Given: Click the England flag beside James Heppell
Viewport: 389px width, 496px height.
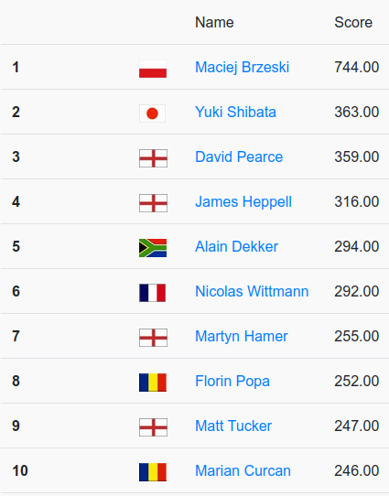Looking at the screenshot, I should click(x=153, y=203).
